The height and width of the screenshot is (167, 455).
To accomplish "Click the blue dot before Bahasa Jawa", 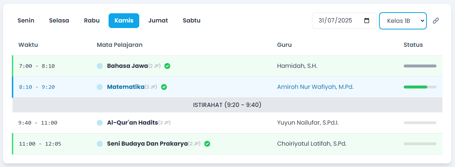I will (100, 66).
